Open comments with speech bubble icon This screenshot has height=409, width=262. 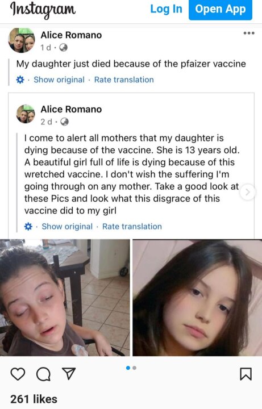43,374
